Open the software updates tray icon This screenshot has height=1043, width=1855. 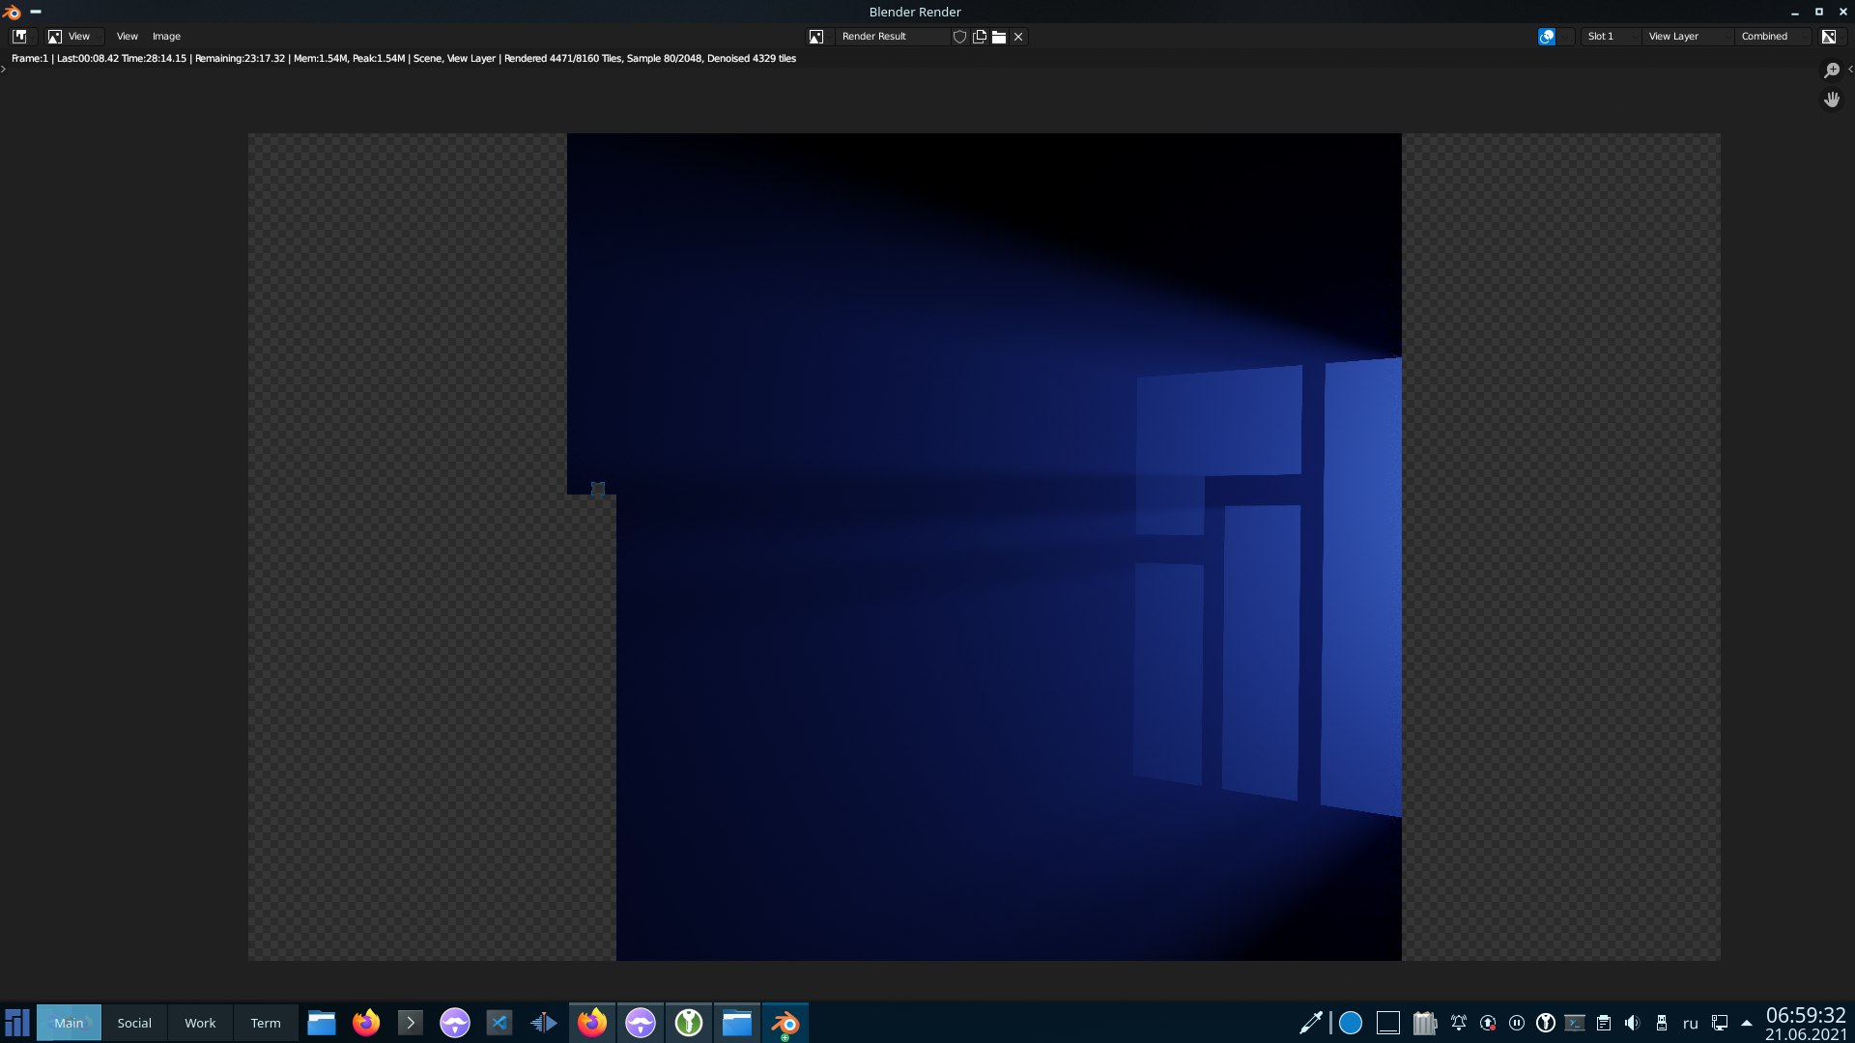(x=1488, y=1023)
